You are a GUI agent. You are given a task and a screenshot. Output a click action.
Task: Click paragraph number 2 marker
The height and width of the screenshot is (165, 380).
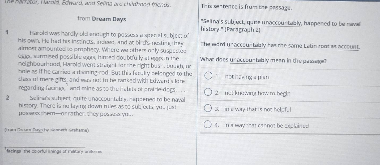click(8, 97)
